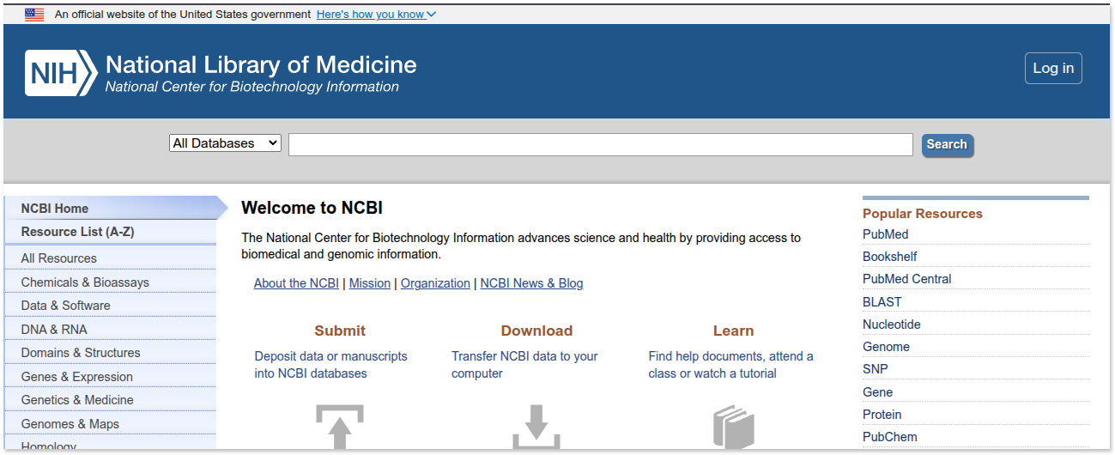Click the Learn books icon

(x=733, y=427)
